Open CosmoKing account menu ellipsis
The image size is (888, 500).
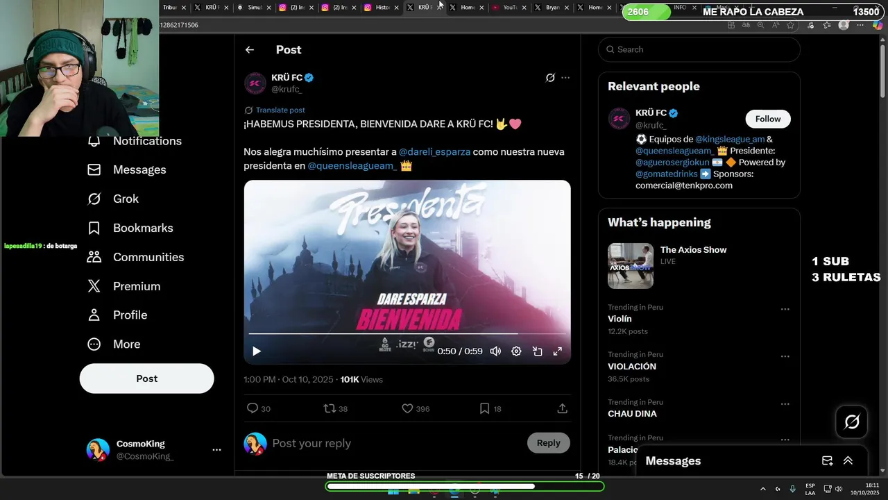[x=216, y=450]
